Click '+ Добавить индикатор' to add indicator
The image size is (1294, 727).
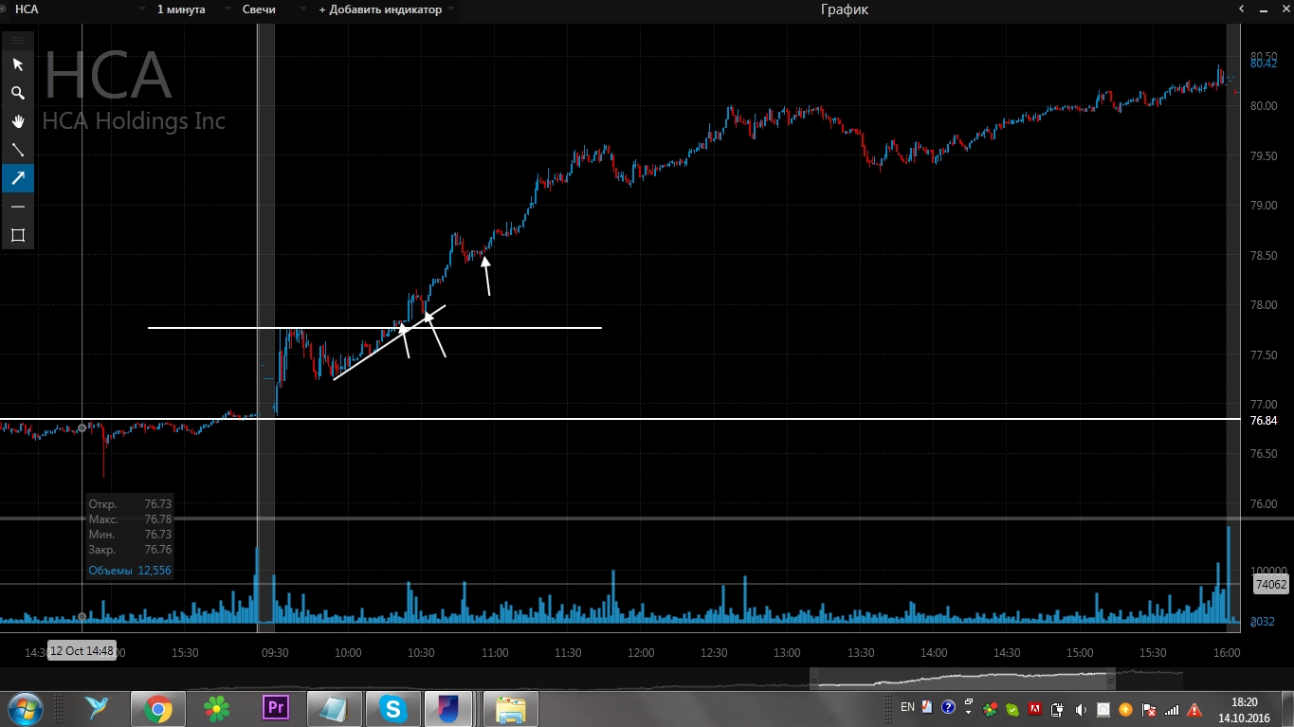click(386, 9)
